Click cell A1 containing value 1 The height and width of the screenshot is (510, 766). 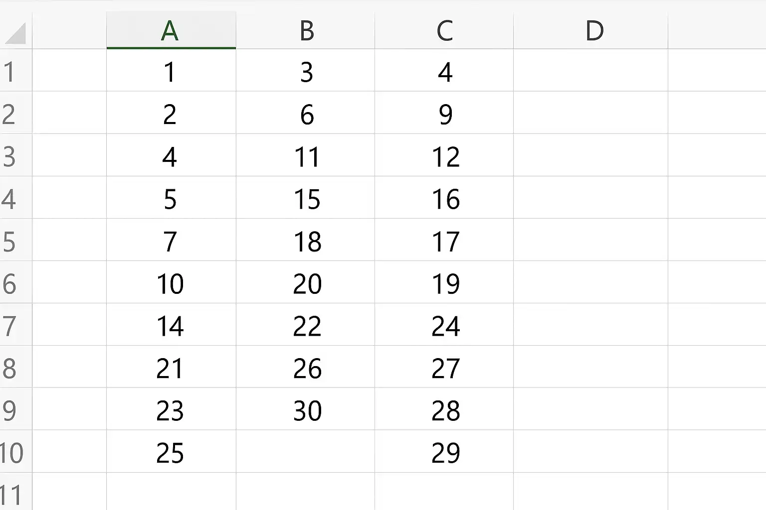click(x=171, y=71)
